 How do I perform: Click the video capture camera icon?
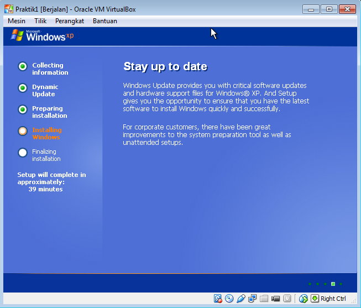(275, 299)
